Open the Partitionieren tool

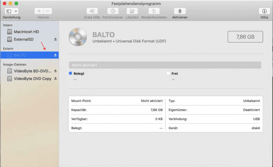[113, 11]
